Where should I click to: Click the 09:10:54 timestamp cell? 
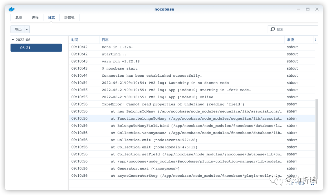click(x=80, y=83)
